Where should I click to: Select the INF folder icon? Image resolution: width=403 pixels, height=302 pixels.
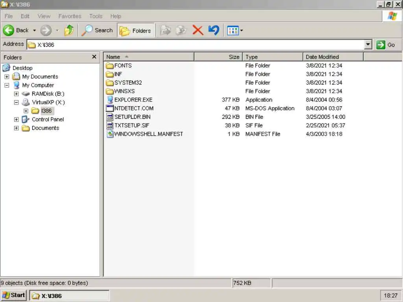click(110, 74)
